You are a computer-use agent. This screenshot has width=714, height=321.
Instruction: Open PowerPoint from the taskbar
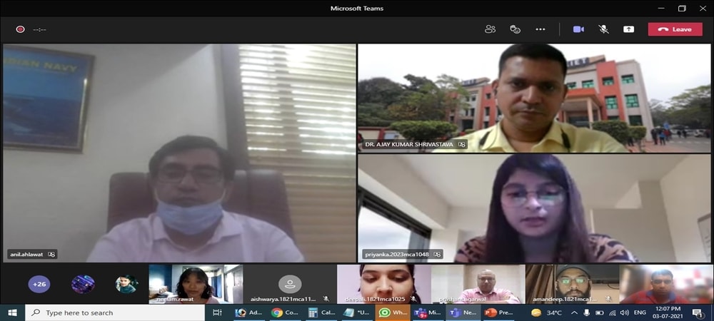pyautogui.click(x=499, y=312)
